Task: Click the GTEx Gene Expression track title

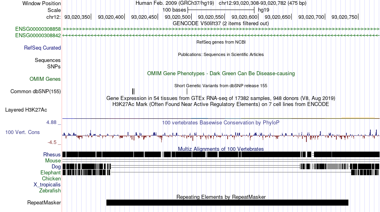Action: coord(221,98)
